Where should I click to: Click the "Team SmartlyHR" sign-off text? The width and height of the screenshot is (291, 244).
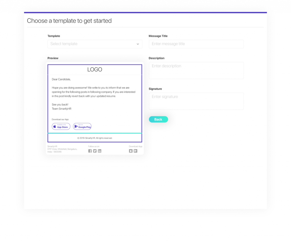click(x=61, y=109)
